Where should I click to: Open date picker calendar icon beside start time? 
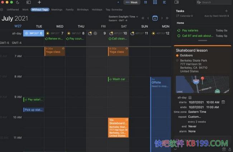[x=223, y=102]
